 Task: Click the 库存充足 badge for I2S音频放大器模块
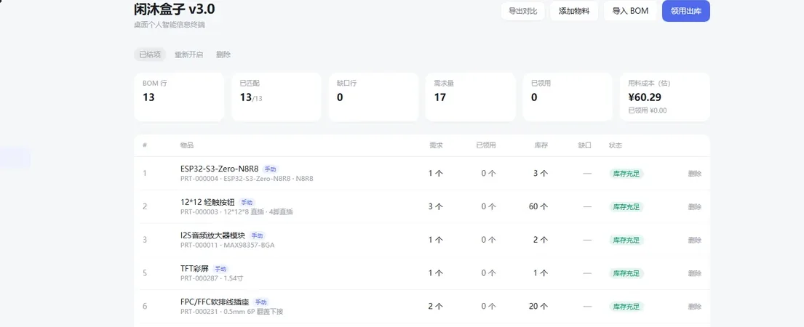point(626,240)
